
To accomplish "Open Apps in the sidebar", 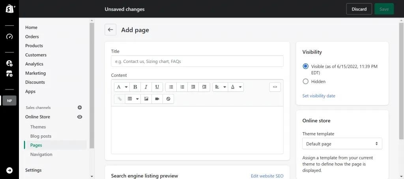I will (x=30, y=91).
